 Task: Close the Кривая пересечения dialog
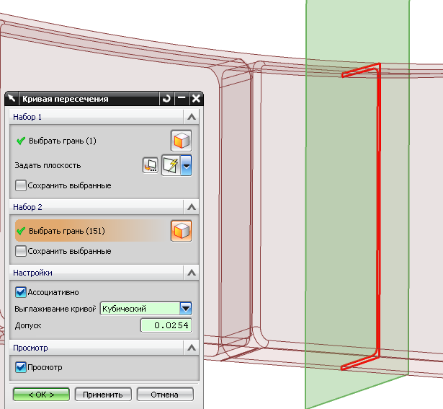tap(196, 99)
